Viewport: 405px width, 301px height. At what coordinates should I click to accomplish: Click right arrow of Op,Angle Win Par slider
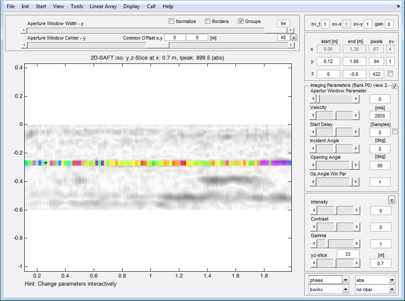pos(356,182)
